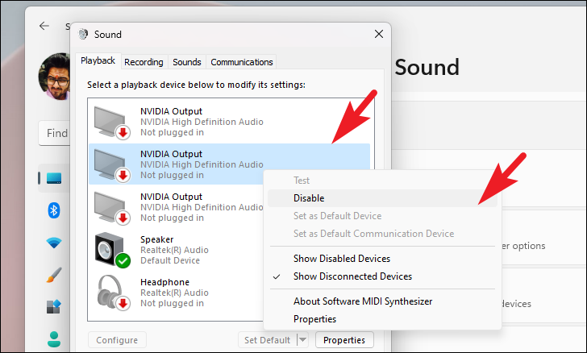The image size is (587, 353).
Task: Click the Sound heading in Settings window
Action: (x=427, y=68)
